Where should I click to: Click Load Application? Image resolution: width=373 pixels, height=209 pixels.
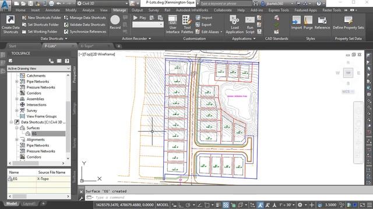(x=234, y=24)
